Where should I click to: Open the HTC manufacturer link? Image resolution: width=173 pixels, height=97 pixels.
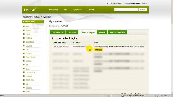28,68
